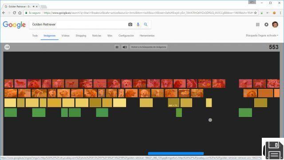
Task: Open Google notifications bell
Action: pyautogui.click(x=266, y=24)
